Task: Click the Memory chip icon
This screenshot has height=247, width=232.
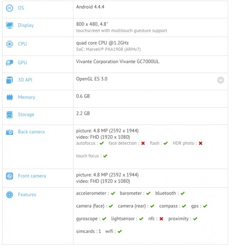Action: (x=10, y=97)
